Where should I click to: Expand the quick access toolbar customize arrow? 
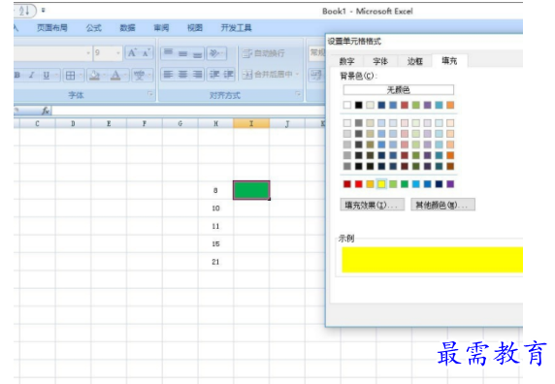point(44,11)
